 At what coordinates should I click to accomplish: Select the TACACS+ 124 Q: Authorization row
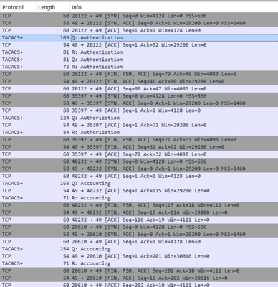[139, 118]
